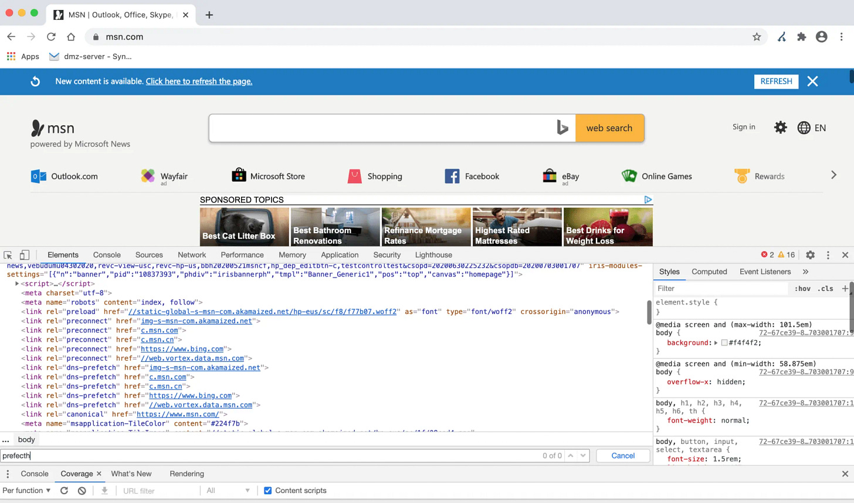The height and width of the screenshot is (503, 854).
Task: Open Chrome three-dot menu
Action: [842, 37]
